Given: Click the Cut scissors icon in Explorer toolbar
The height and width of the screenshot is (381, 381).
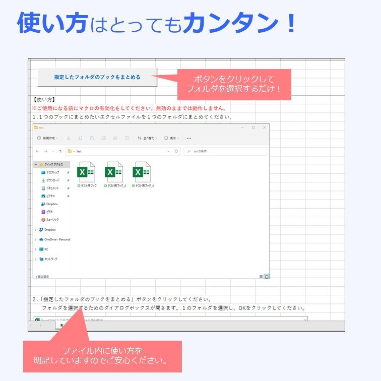Looking at the screenshot, I should click(x=69, y=138).
